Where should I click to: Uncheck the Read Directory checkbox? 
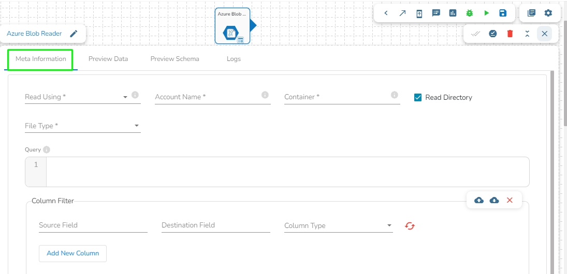point(418,97)
